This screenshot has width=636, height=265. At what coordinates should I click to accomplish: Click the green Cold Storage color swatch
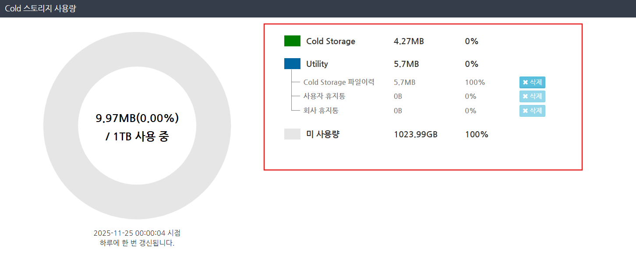pyautogui.click(x=292, y=41)
